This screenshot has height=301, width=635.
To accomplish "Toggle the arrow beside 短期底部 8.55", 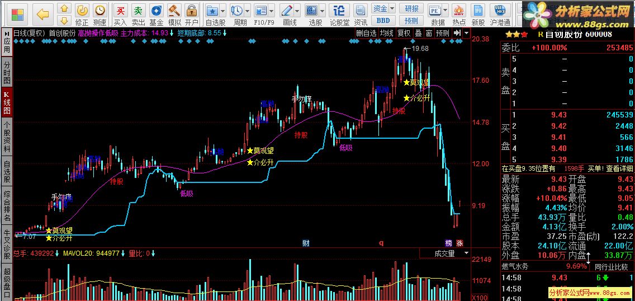I will tap(225, 33).
